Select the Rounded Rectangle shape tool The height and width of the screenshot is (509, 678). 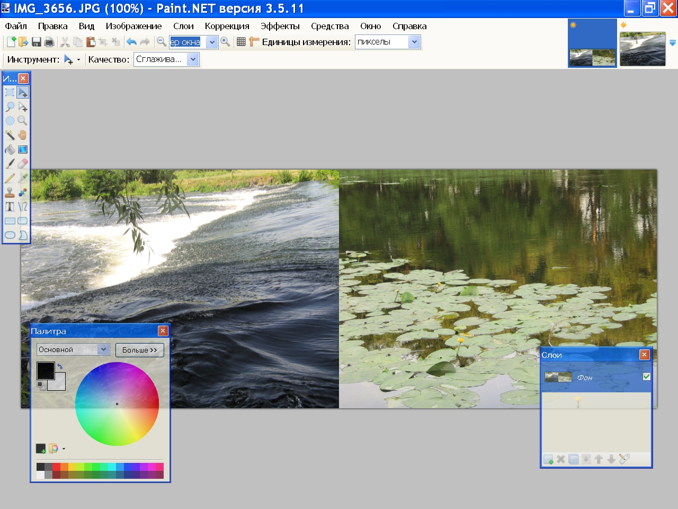[x=22, y=221]
